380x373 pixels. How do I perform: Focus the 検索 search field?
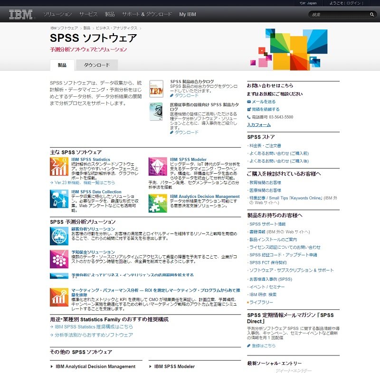339,15
